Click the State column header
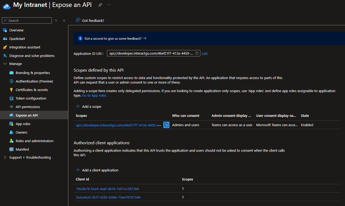345x206 pixels. coord(305,116)
